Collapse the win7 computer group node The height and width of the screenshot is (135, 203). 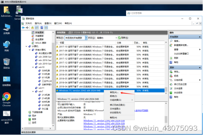pos(33,92)
